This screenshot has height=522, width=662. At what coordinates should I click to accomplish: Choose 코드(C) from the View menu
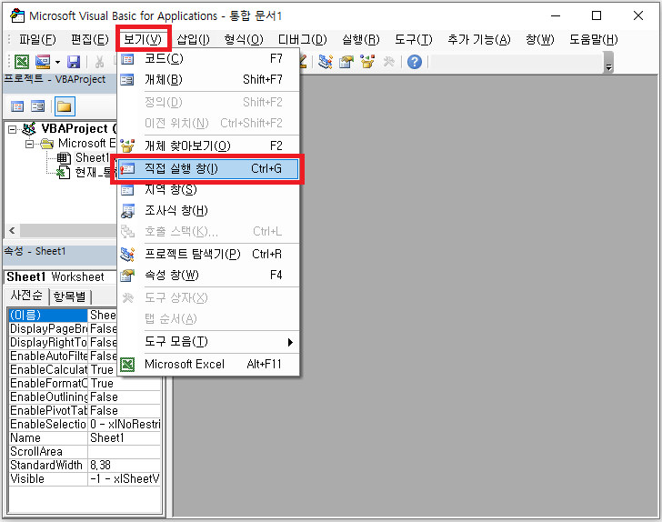[208, 59]
